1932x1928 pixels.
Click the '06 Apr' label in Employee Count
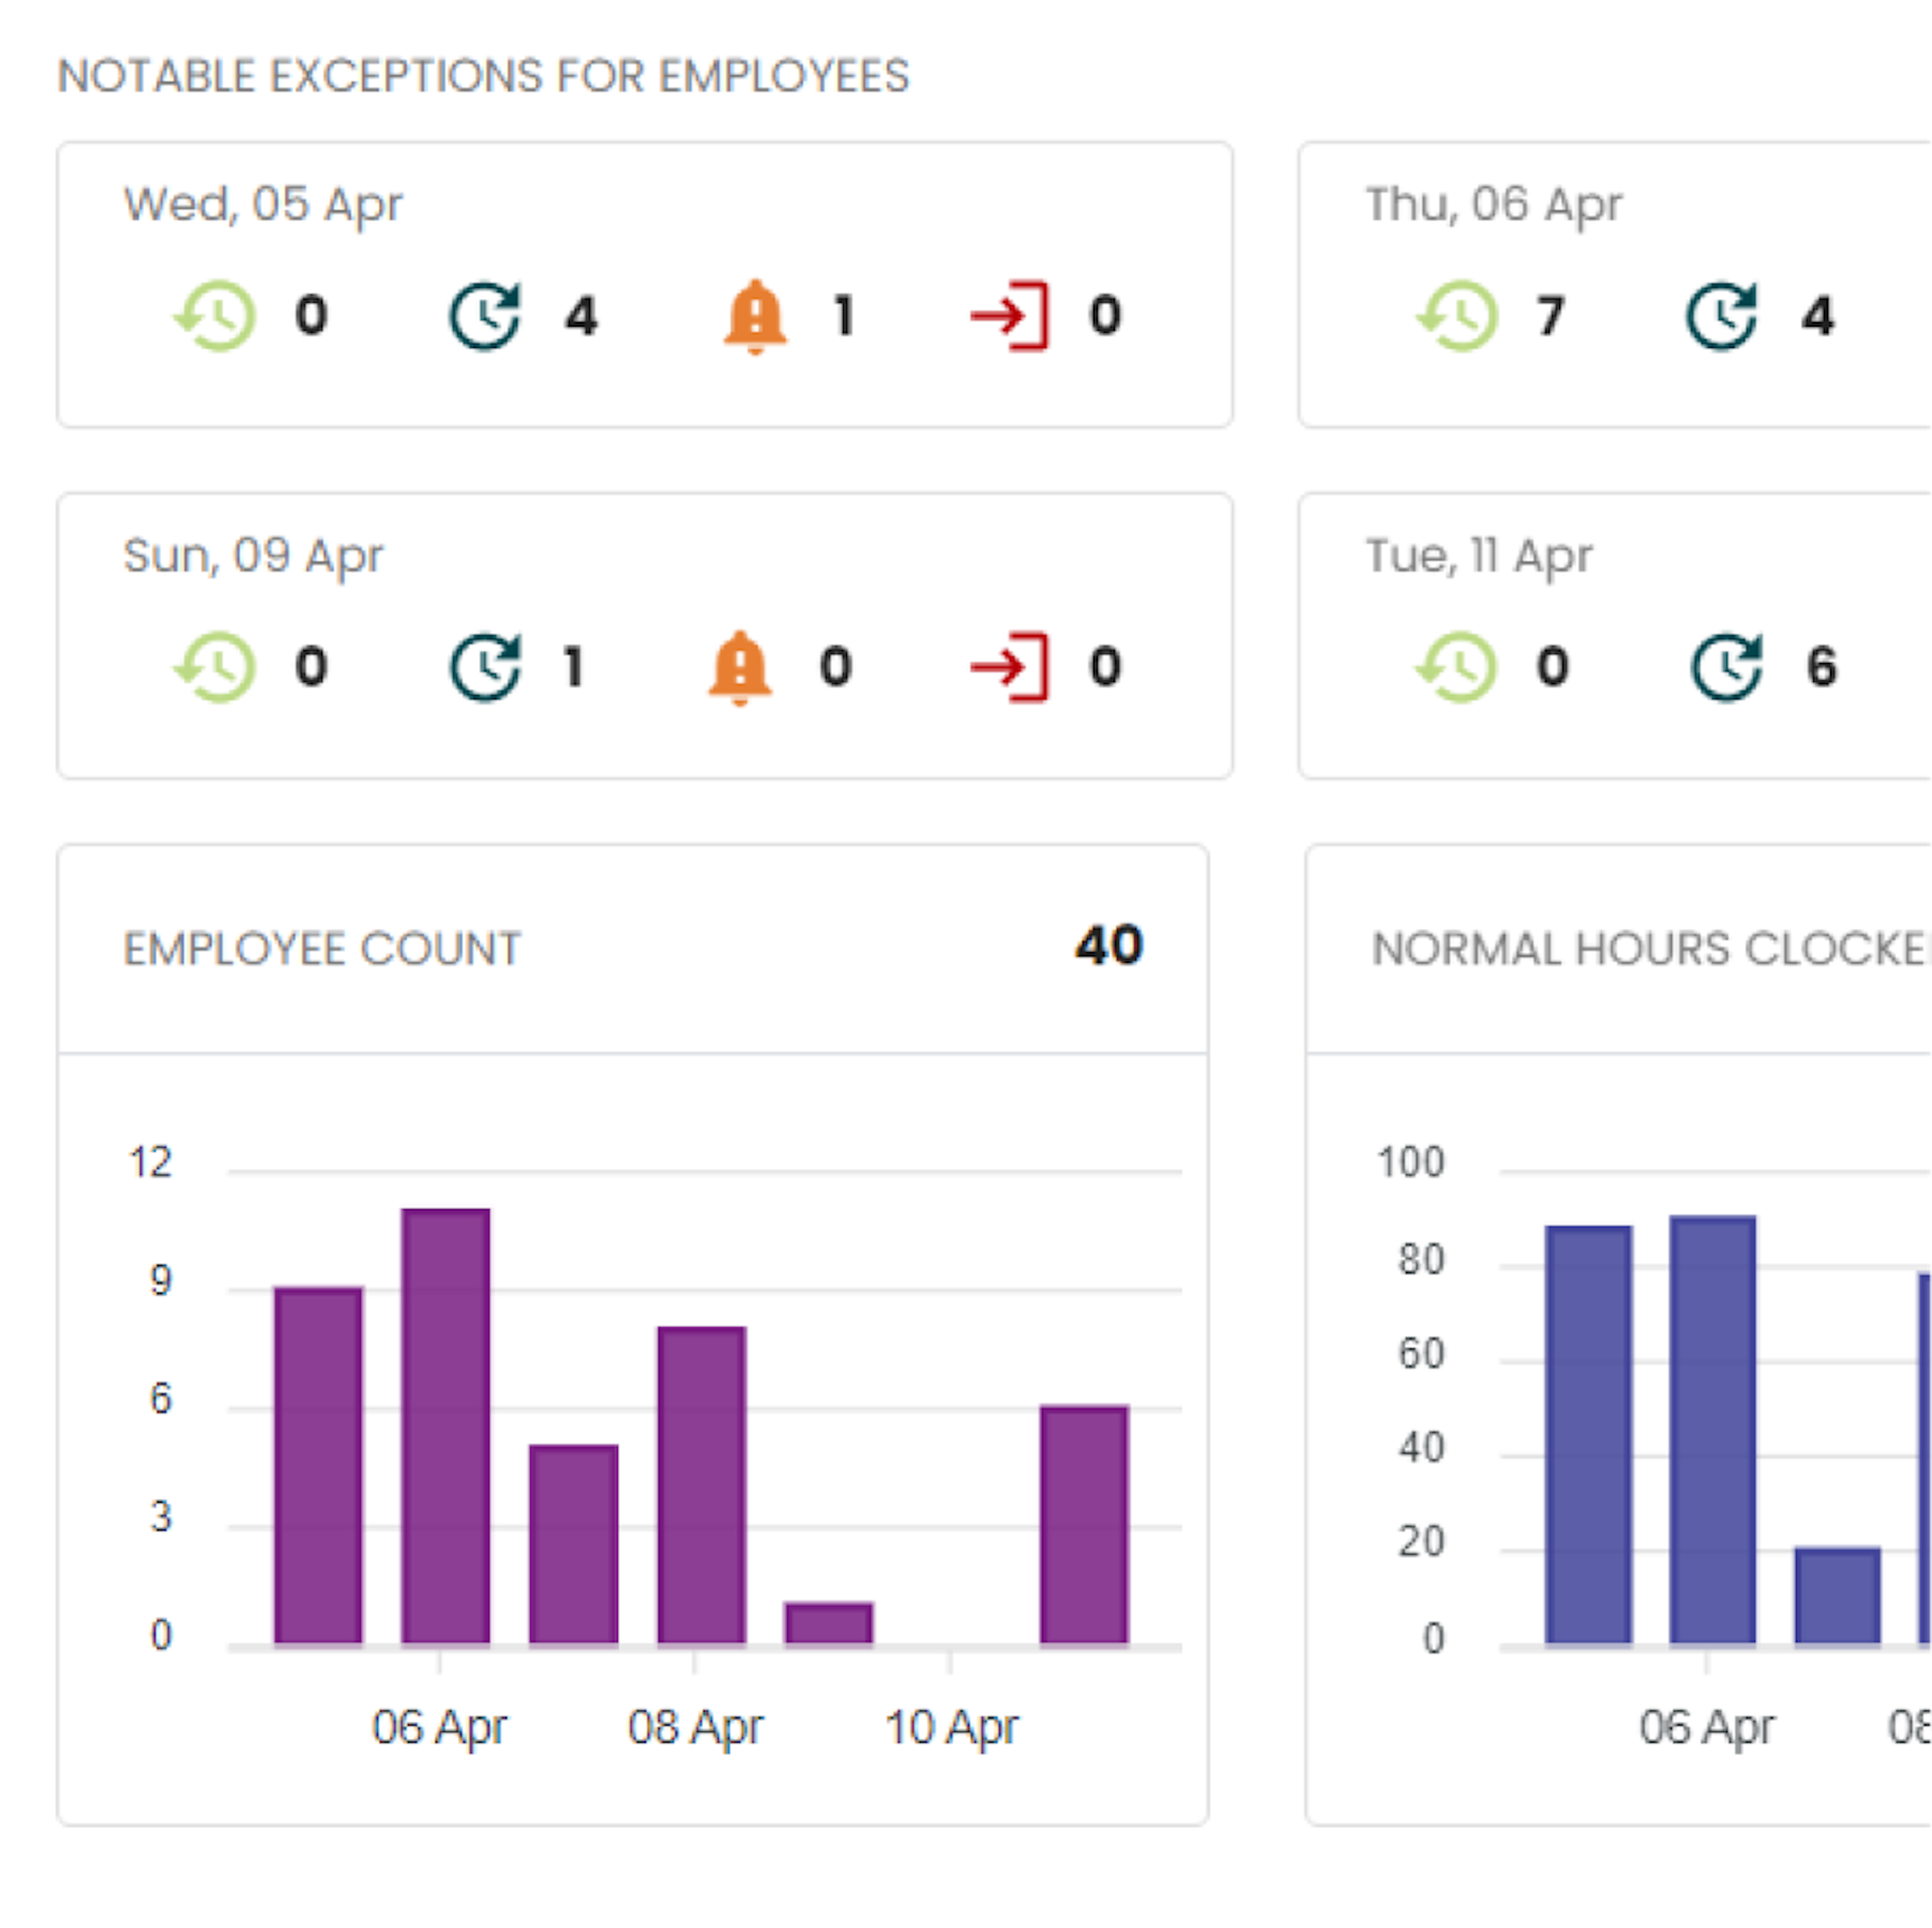pyautogui.click(x=440, y=1728)
